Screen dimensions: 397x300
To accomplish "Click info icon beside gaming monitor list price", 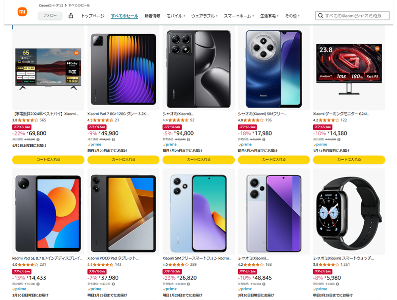I will point(339,139).
